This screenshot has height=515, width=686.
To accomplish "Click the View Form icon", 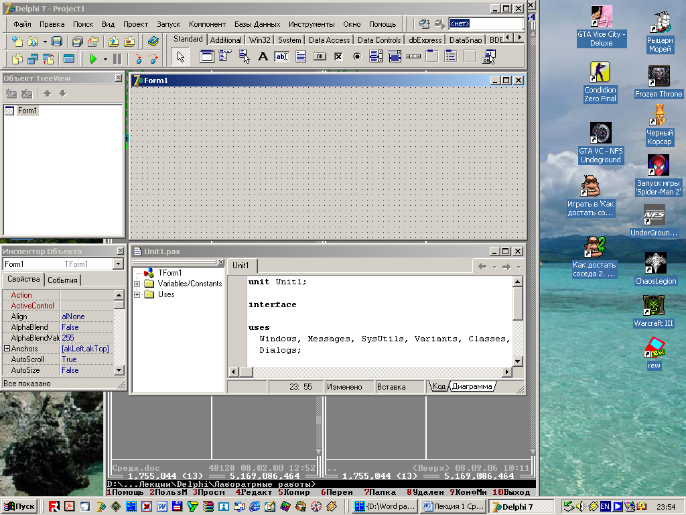I will pos(33,59).
